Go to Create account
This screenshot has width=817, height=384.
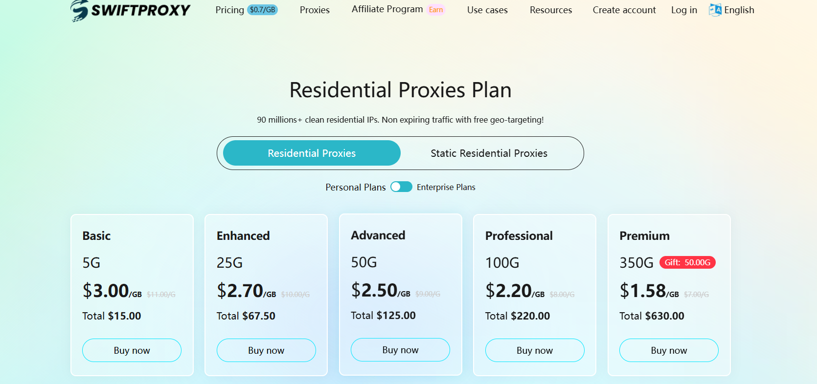tap(624, 10)
